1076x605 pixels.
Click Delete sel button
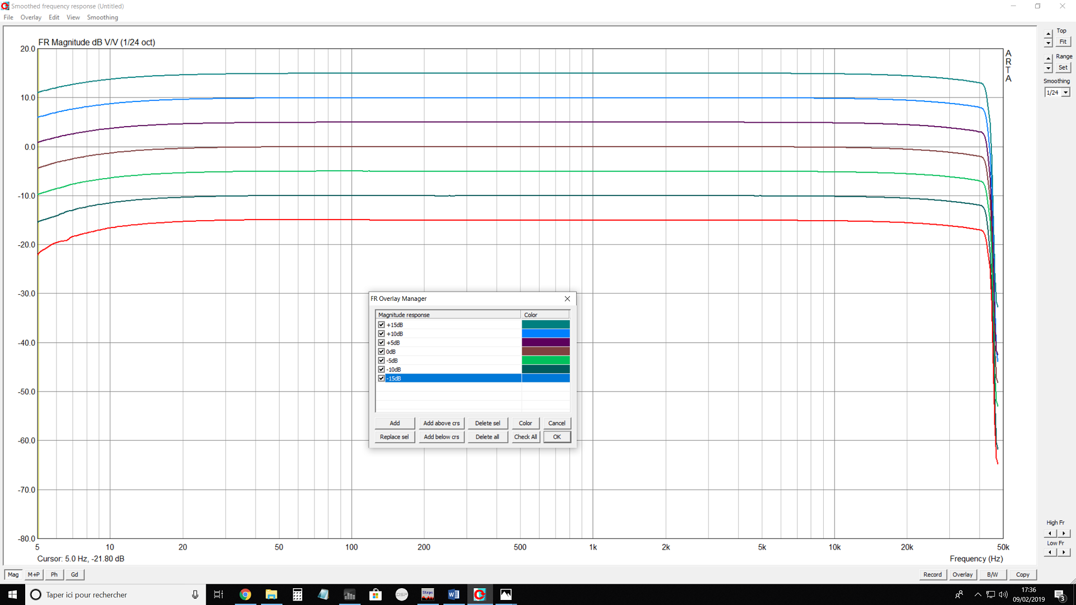click(x=488, y=424)
